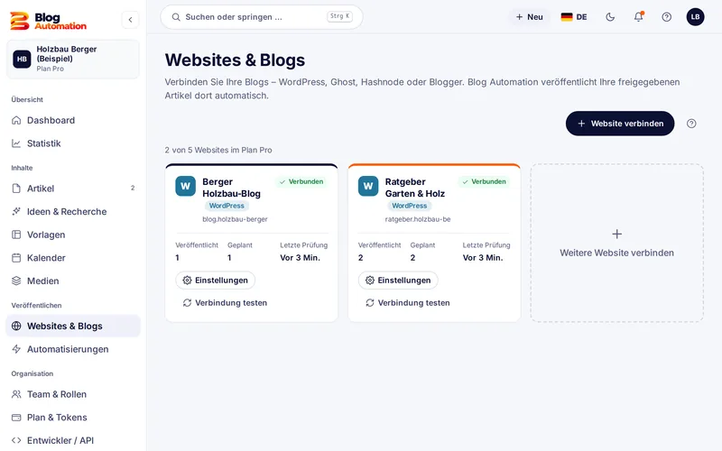Image resolution: width=722 pixels, height=451 pixels.
Task: Click the Strg K shortcut hint
Action: tap(340, 16)
